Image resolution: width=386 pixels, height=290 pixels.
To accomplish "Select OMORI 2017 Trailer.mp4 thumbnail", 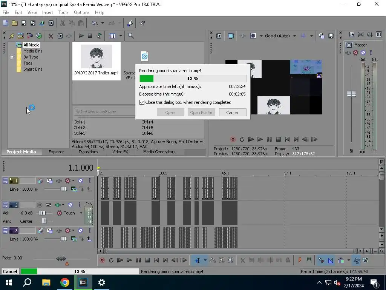I will click(96, 61).
